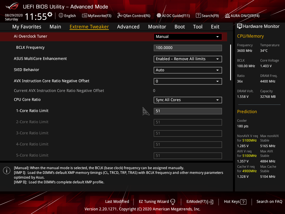Click the settings list vertical scrollbar
The image size is (285, 214).
[230, 62]
